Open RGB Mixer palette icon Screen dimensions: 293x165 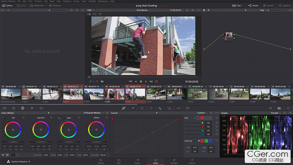32,108
